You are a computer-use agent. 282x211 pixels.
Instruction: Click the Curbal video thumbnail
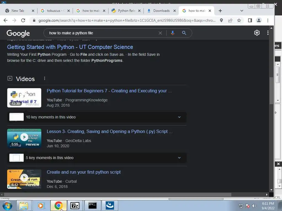point(24,179)
